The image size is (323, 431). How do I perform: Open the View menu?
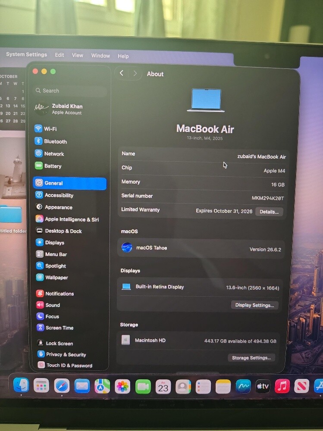(78, 55)
